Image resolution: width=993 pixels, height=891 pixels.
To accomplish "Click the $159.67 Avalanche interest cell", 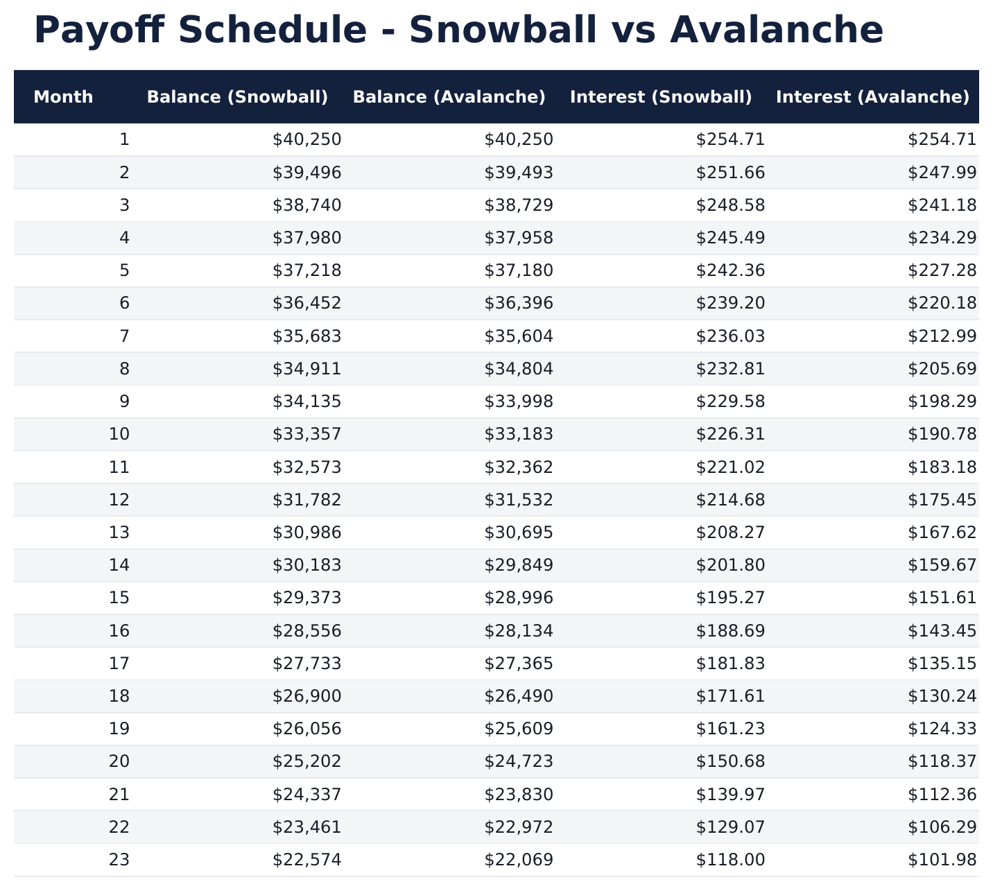I will click(942, 565).
